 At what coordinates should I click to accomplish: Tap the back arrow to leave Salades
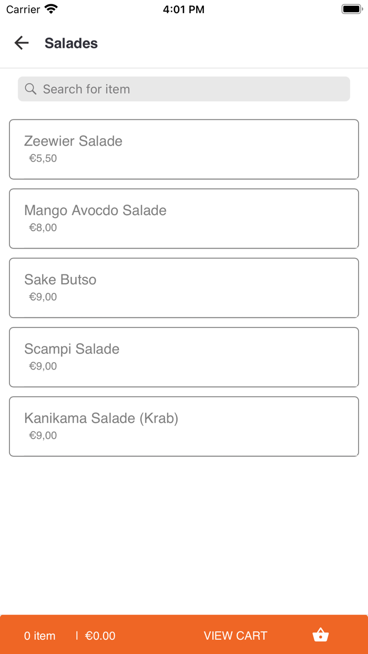tap(21, 43)
